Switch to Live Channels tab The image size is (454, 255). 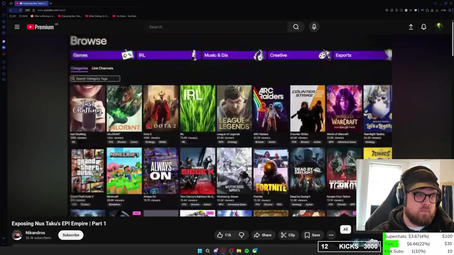103,68
